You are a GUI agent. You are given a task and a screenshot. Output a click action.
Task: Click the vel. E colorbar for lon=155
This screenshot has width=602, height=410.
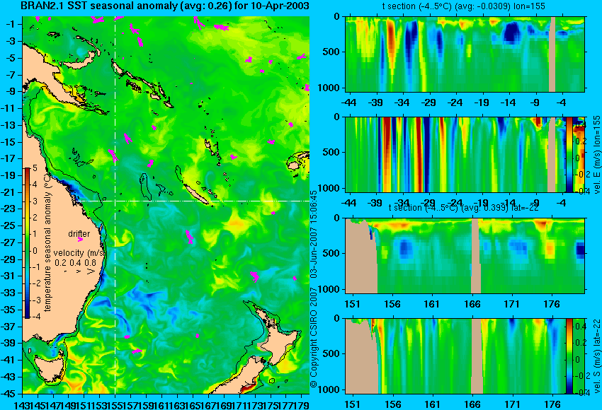tap(569, 154)
